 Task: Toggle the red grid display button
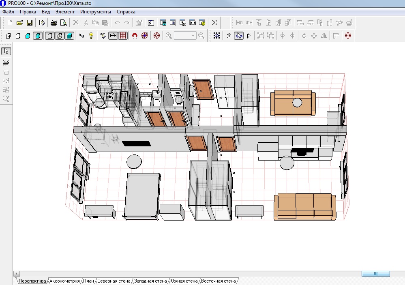click(x=123, y=36)
